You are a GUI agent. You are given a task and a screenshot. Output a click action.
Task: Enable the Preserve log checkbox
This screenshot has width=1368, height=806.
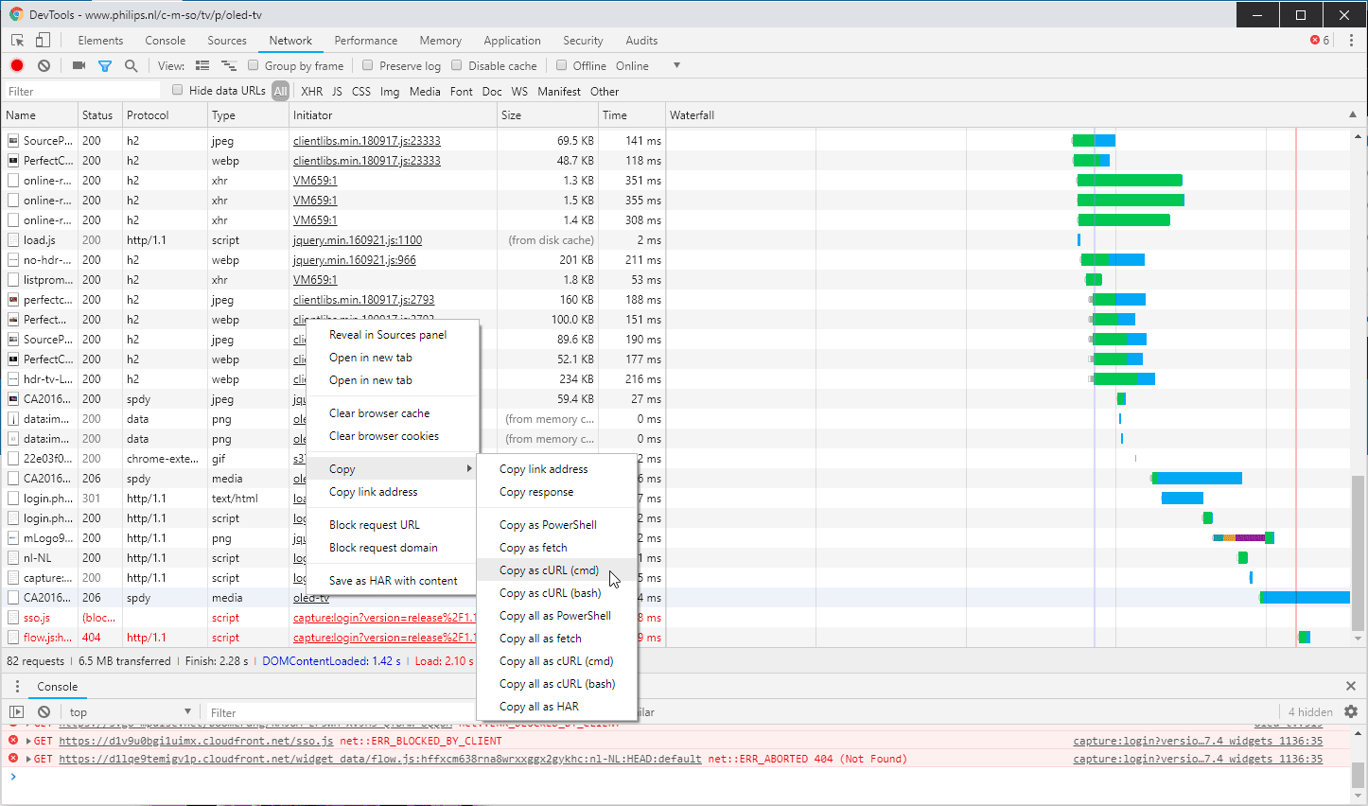pyautogui.click(x=368, y=65)
